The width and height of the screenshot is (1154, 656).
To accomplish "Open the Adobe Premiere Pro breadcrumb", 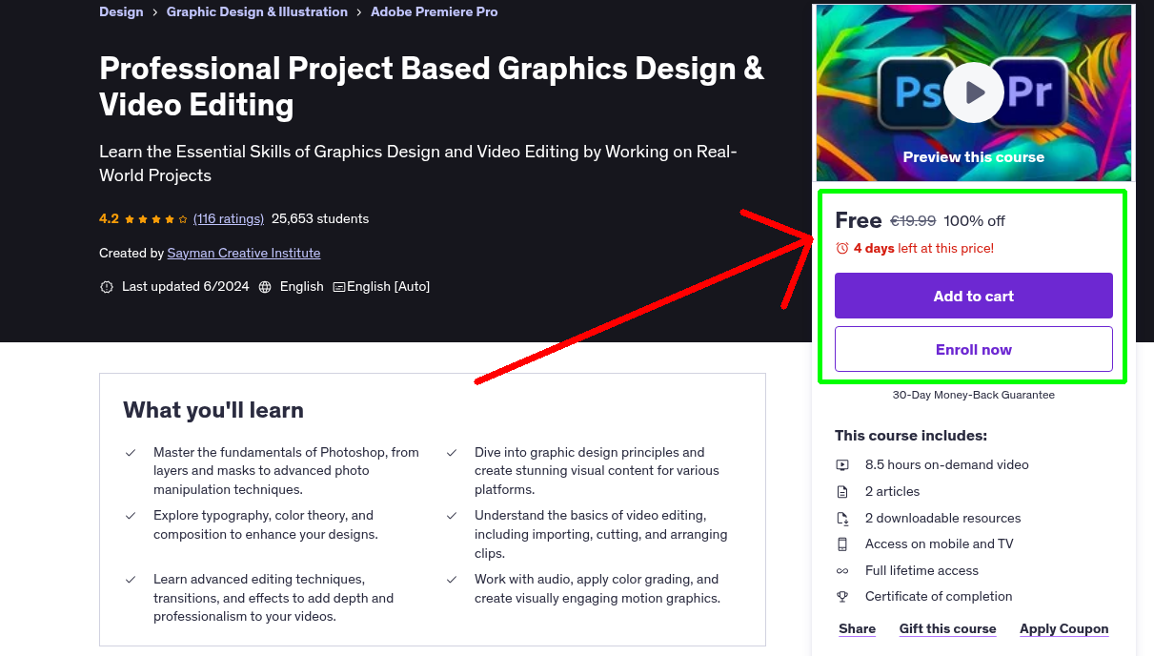I will 435,11.
